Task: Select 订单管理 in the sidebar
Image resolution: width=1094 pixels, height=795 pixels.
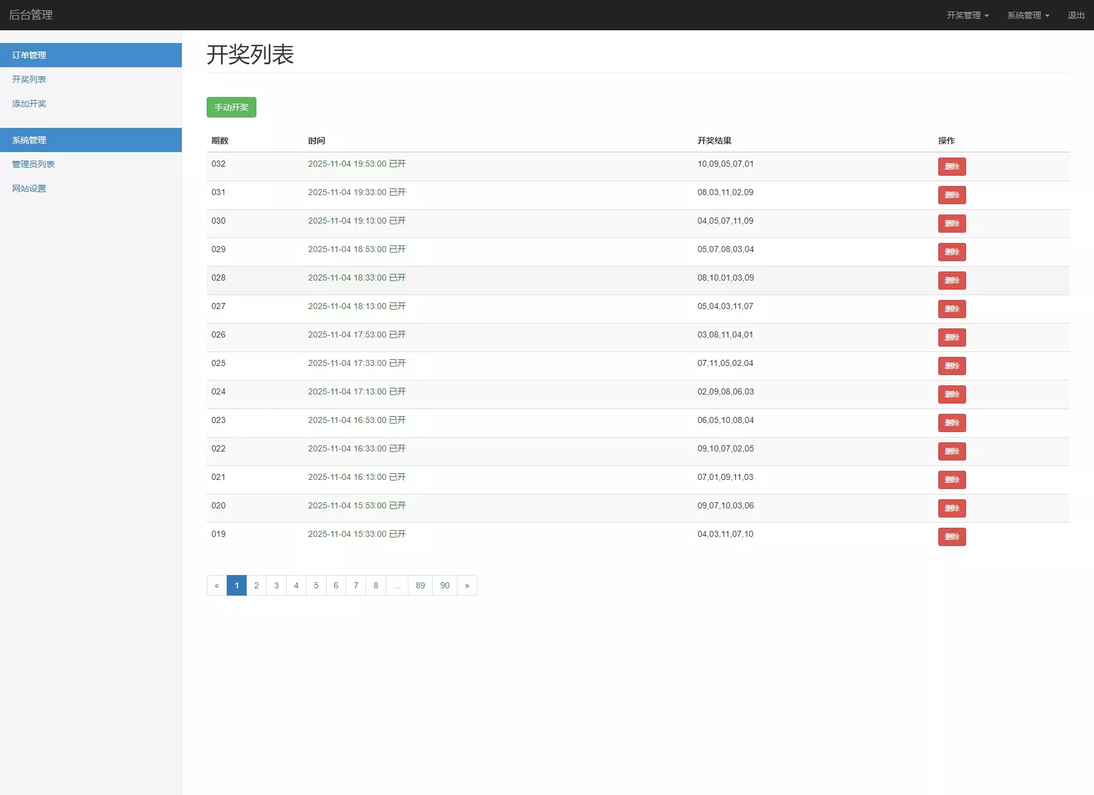Action: coord(28,55)
